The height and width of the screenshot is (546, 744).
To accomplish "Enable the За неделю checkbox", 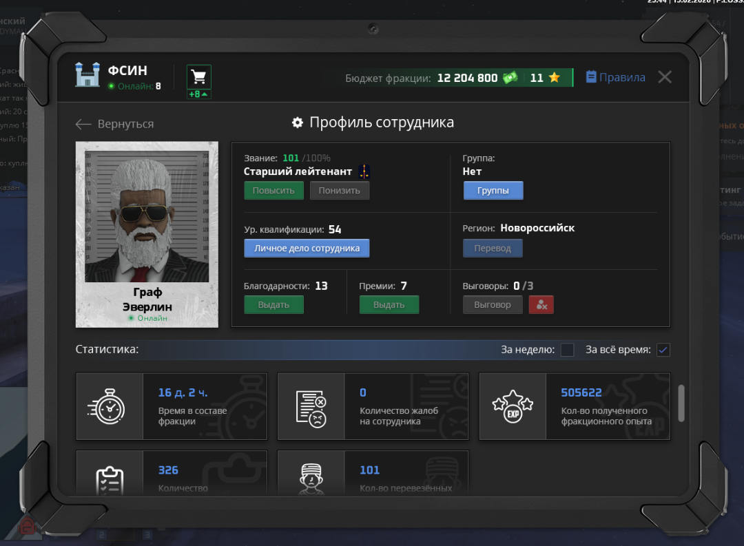I will click(x=567, y=350).
